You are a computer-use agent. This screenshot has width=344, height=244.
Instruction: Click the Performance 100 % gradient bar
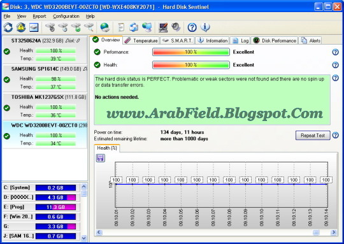(191, 52)
